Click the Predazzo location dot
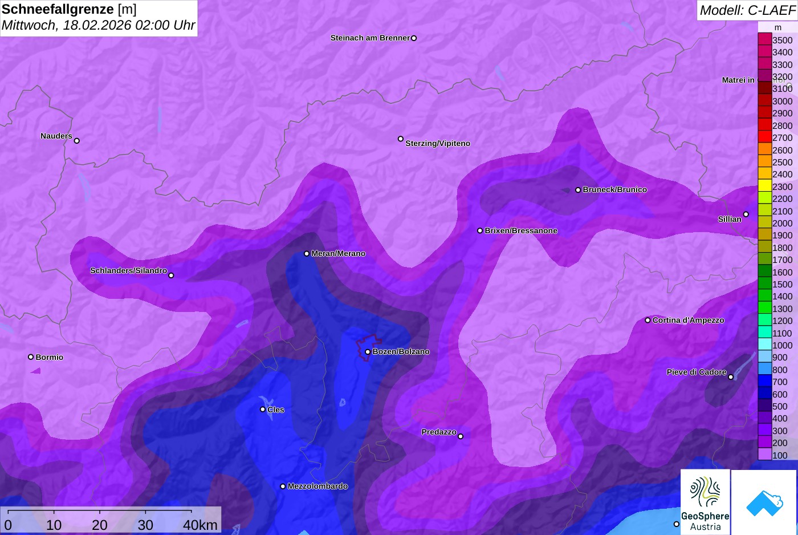The width and height of the screenshot is (798, 535). tap(461, 436)
